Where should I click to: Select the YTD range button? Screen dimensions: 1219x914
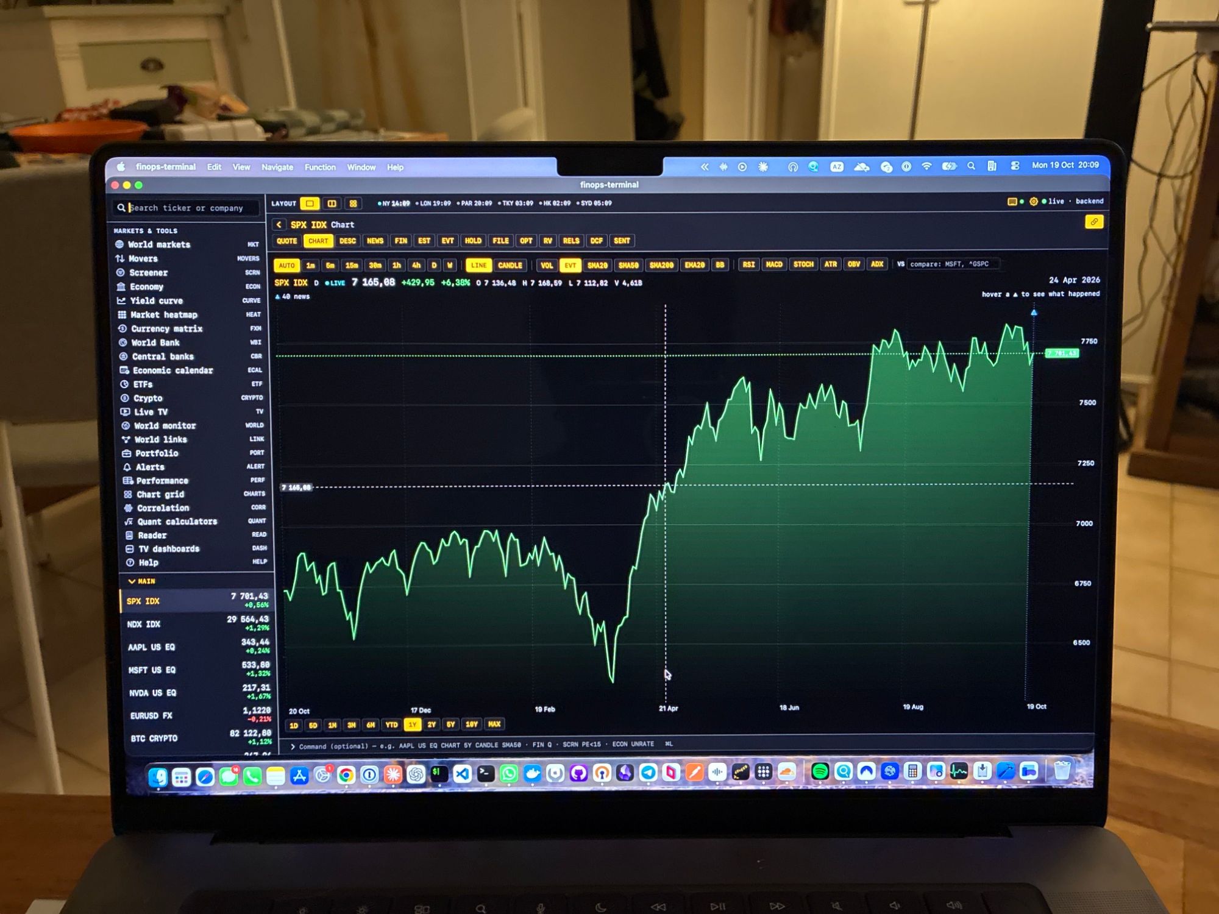point(391,725)
